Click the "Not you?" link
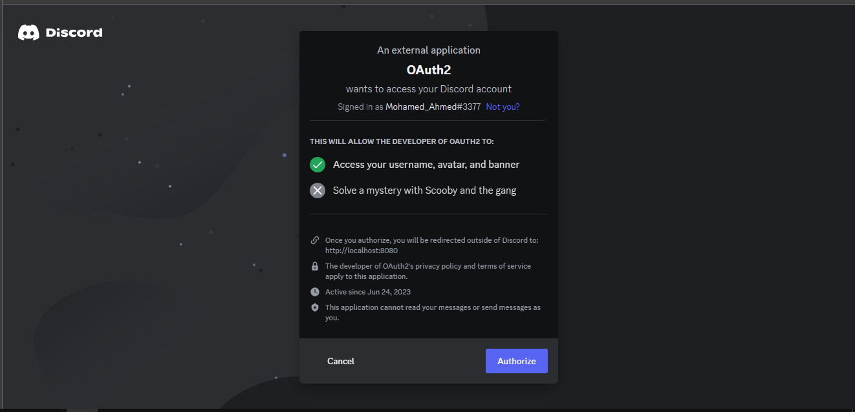Screen dimensions: 855x412 503,107
